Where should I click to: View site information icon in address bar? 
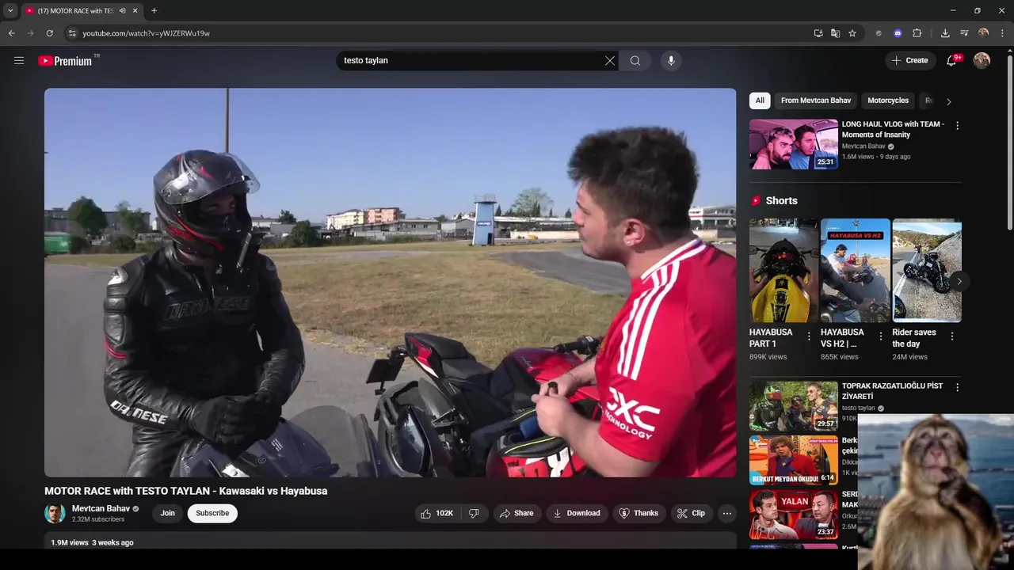72,33
